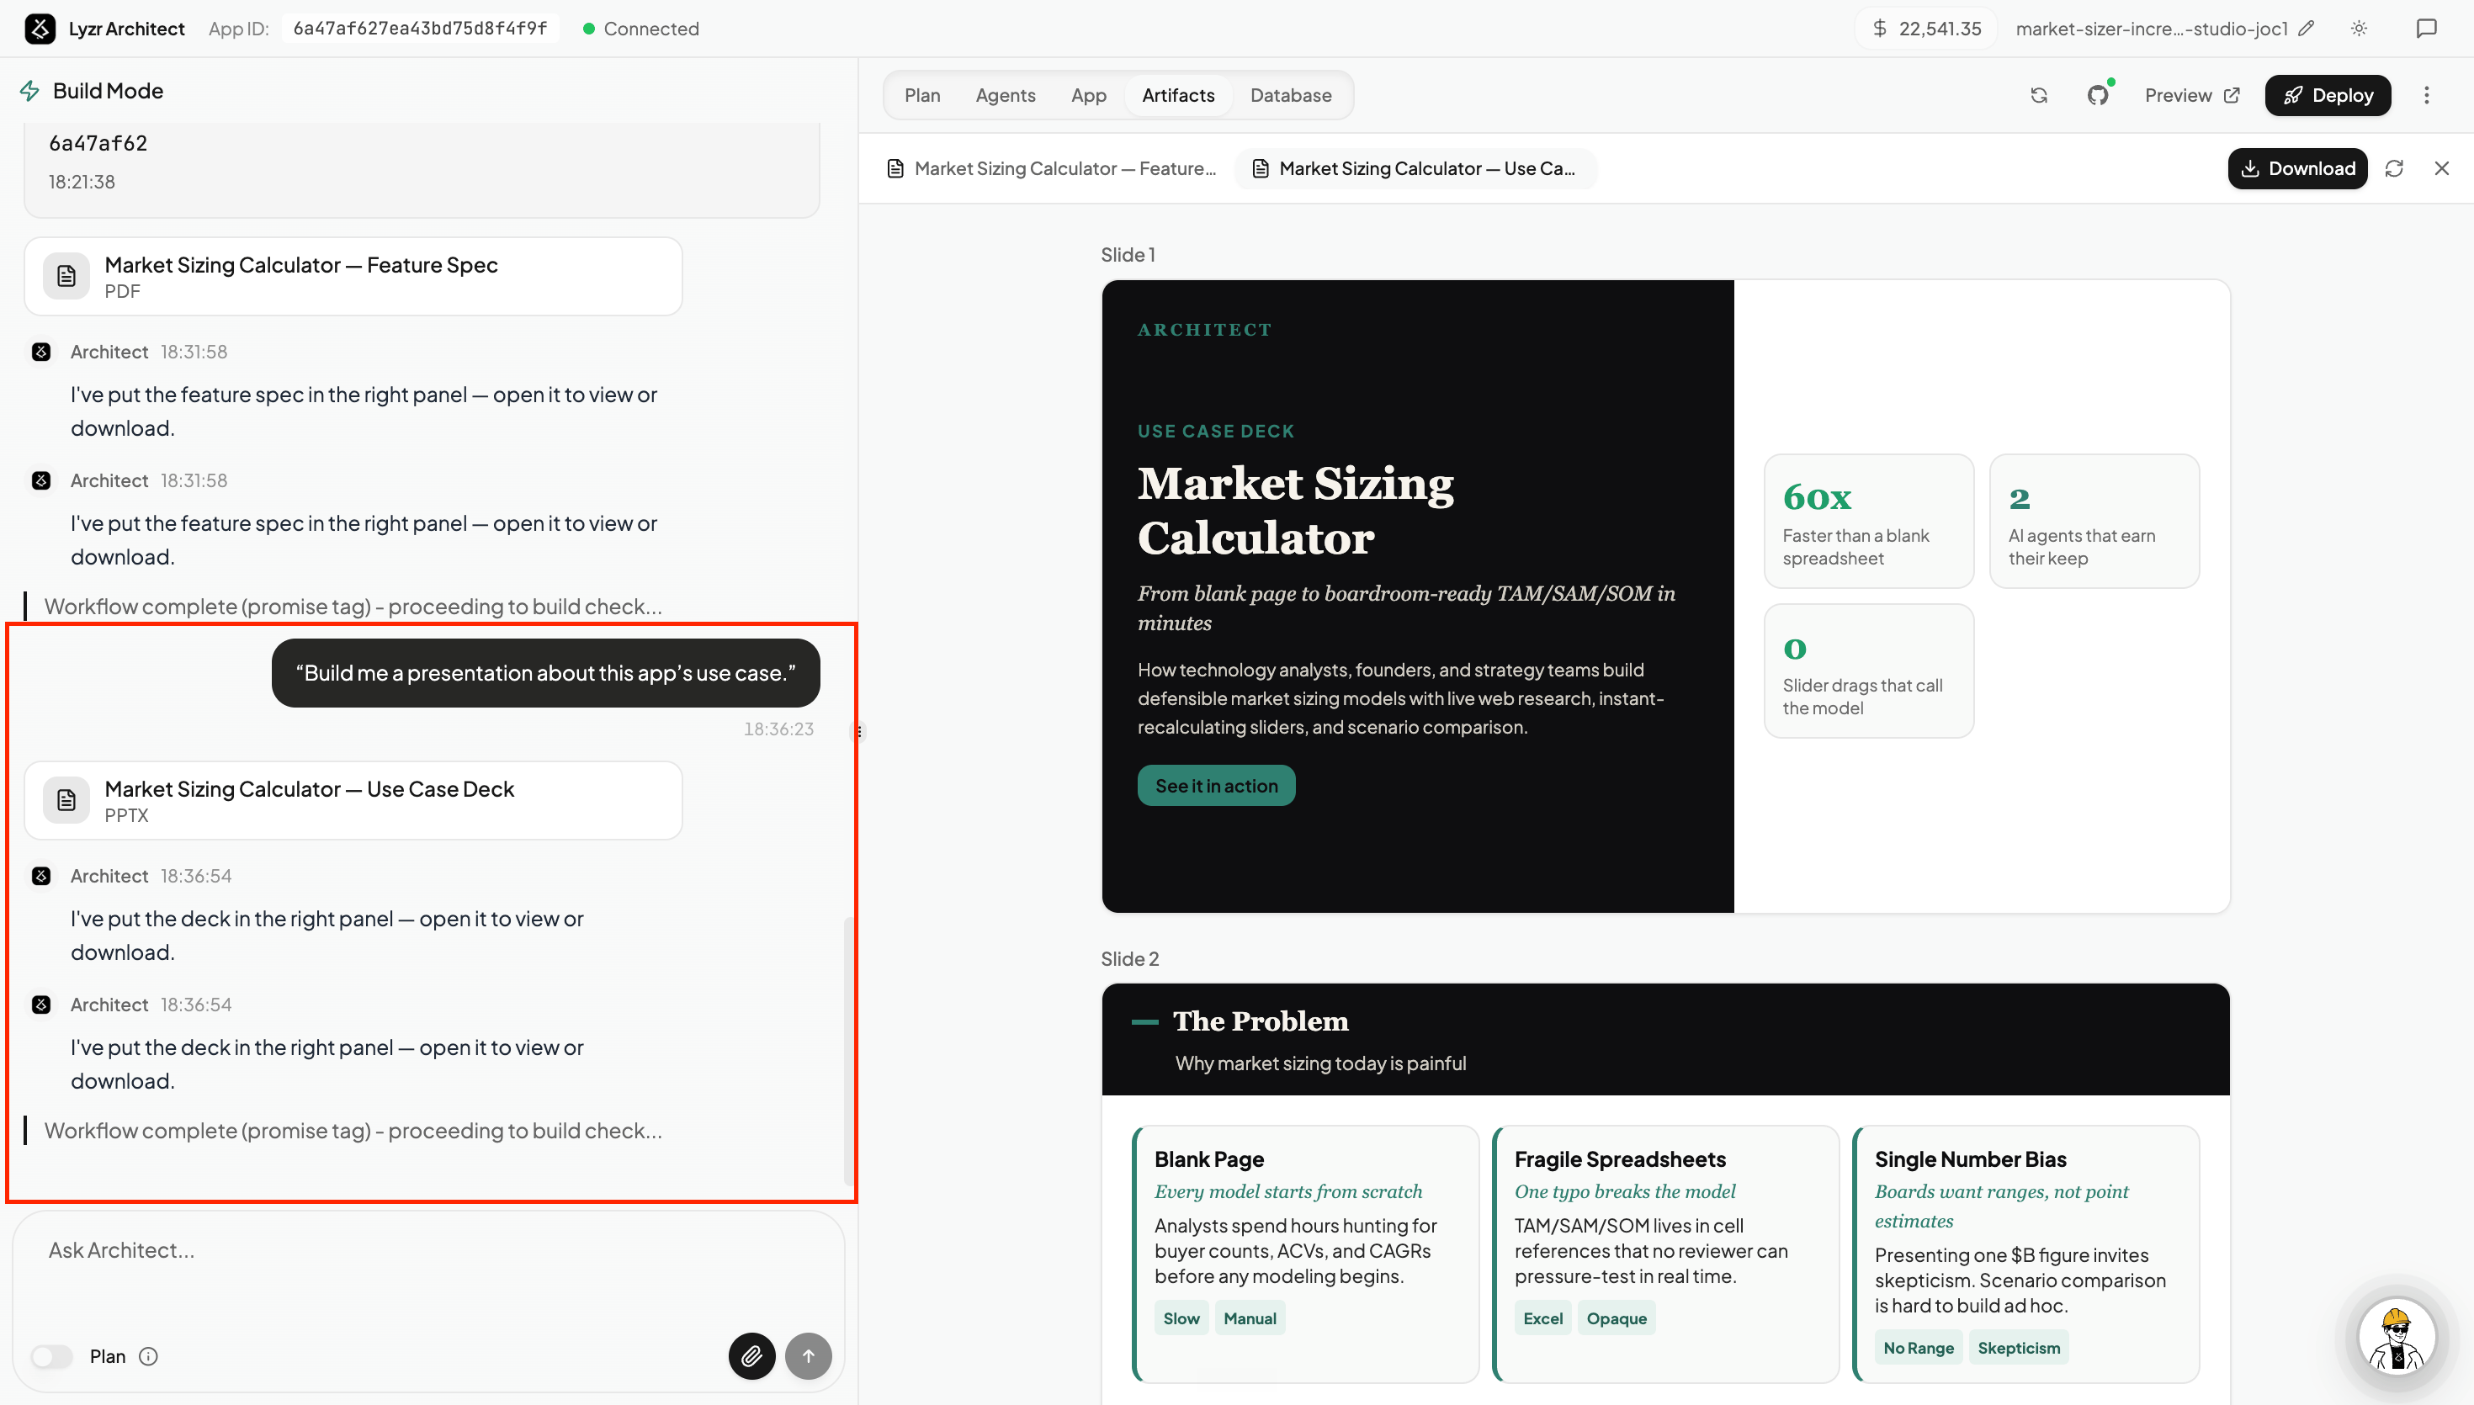The height and width of the screenshot is (1405, 2474).
Task: Toggle the Plan mode switch
Action: (52, 1356)
